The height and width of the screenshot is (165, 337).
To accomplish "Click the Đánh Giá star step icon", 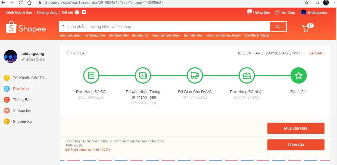I will 298,75.
